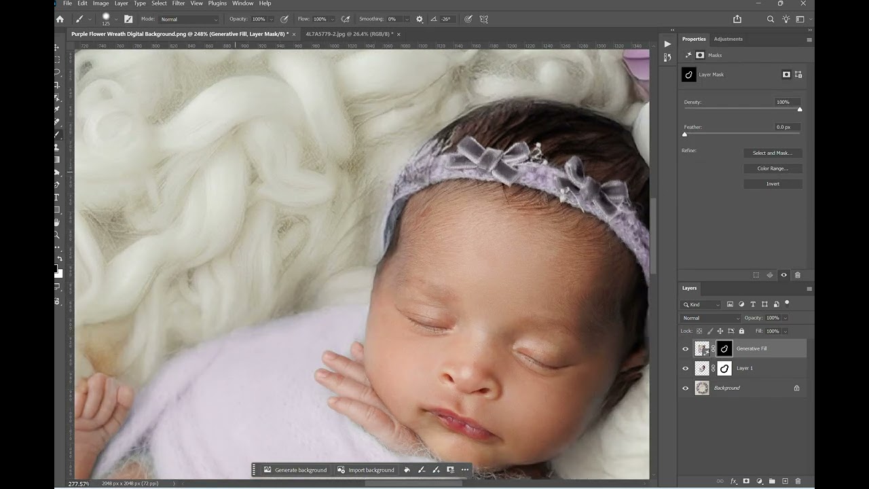Screen dimensions: 869x489
Task: Toggle mask visibility eye in Properties panel
Action: coord(783,275)
